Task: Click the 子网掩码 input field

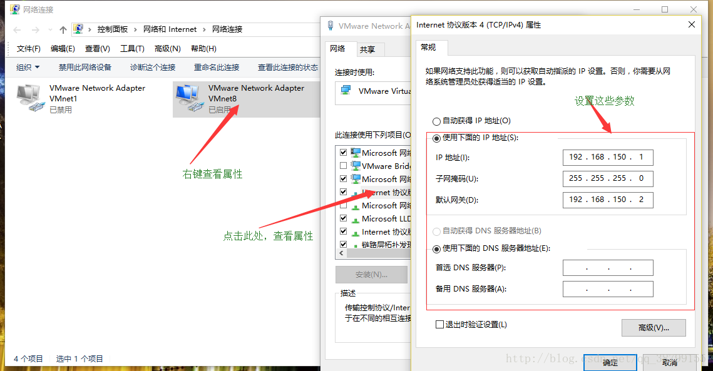Action: [608, 179]
